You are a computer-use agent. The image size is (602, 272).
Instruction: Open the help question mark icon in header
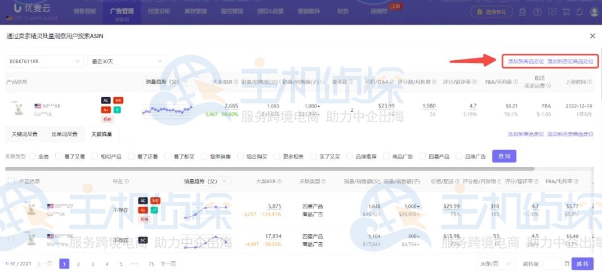[x=537, y=12]
